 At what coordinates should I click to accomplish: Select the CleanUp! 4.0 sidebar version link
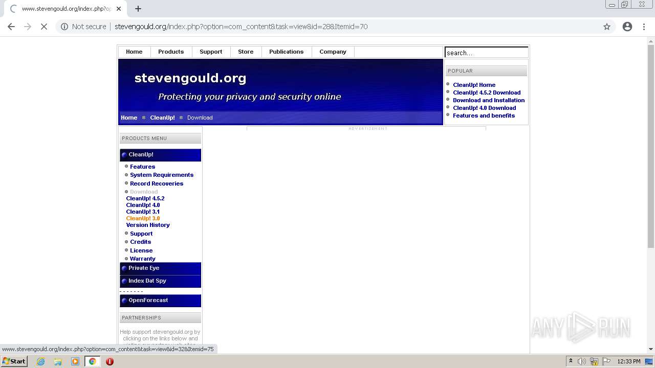click(143, 205)
